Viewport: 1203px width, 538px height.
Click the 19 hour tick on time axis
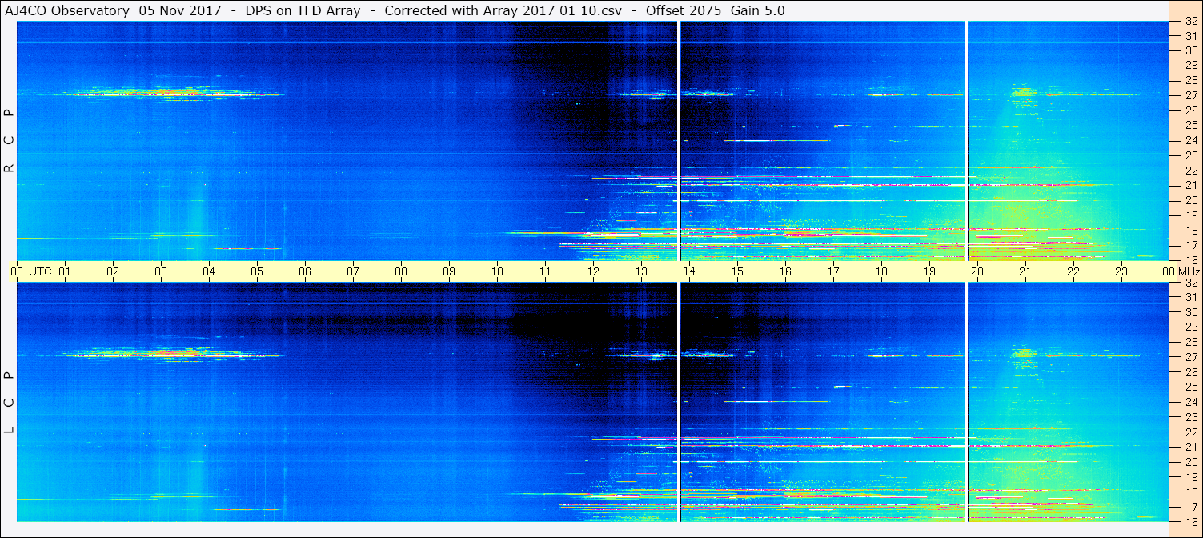pyautogui.click(x=929, y=271)
